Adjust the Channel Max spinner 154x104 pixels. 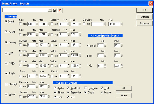click(122, 45)
